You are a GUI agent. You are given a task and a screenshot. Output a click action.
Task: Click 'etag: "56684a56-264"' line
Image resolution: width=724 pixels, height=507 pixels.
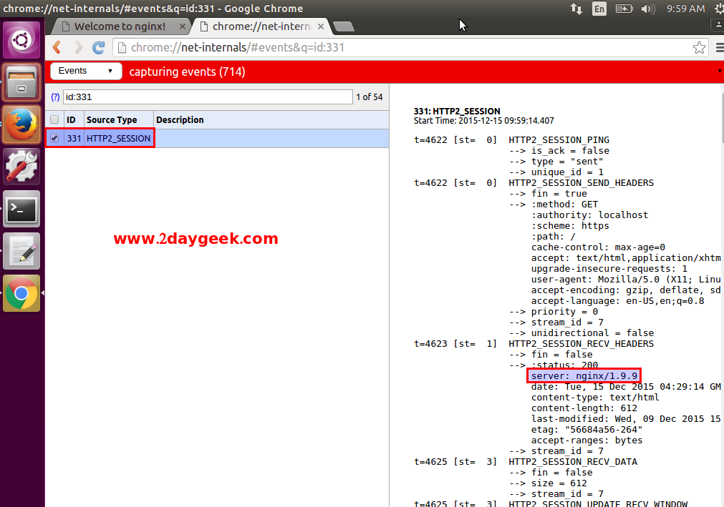pyautogui.click(x=587, y=429)
